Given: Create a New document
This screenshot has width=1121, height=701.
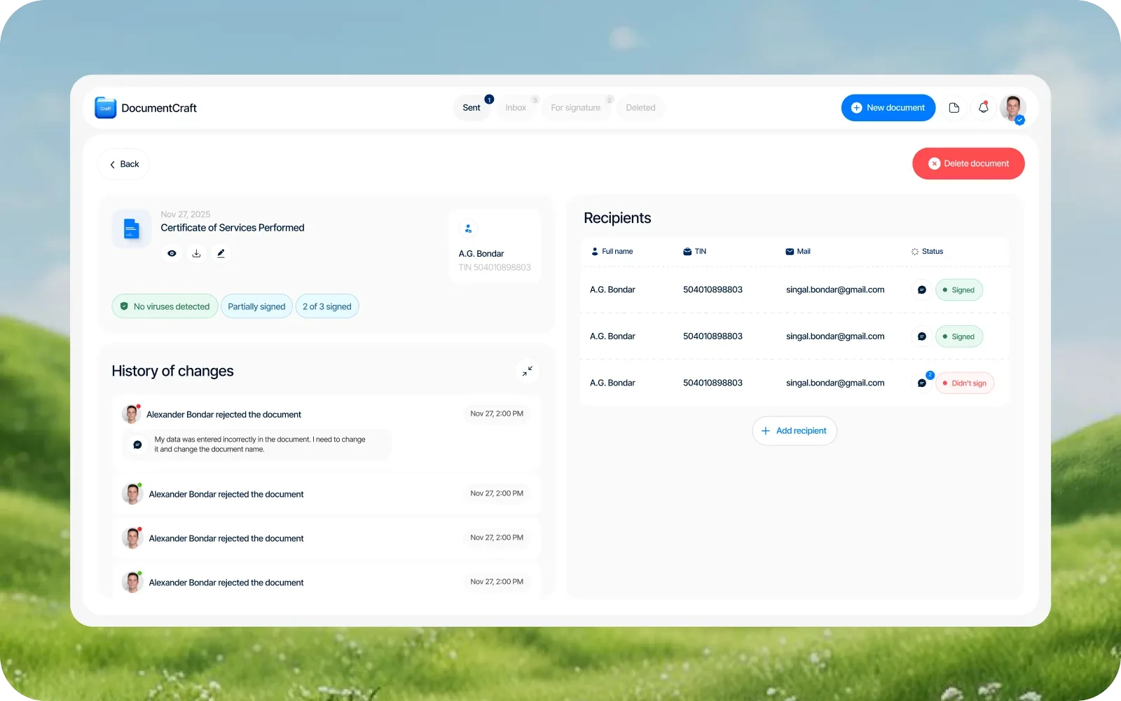Looking at the screenshot, I should [x=888, y=108].
